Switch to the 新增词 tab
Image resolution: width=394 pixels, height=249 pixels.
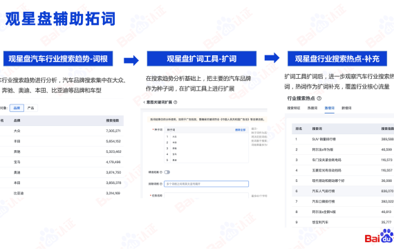(x=346, y=108)
